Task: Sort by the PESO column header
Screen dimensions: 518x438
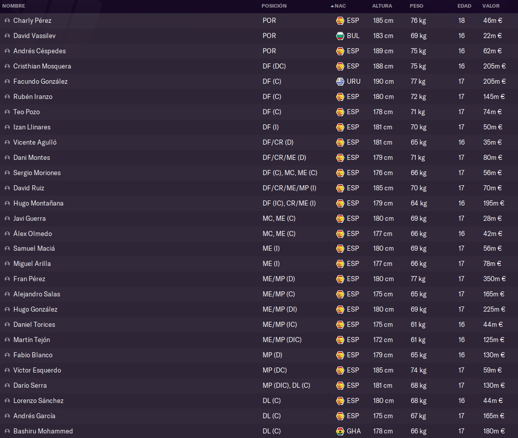Action: point(416,6)
